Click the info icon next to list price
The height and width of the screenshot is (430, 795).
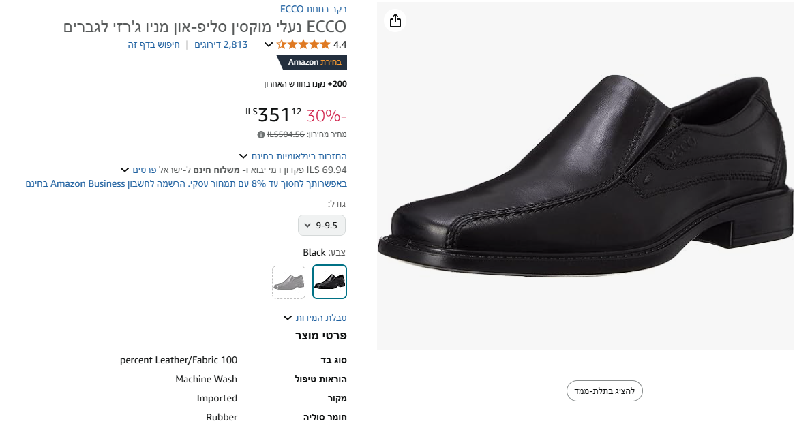tap(260, 134)
